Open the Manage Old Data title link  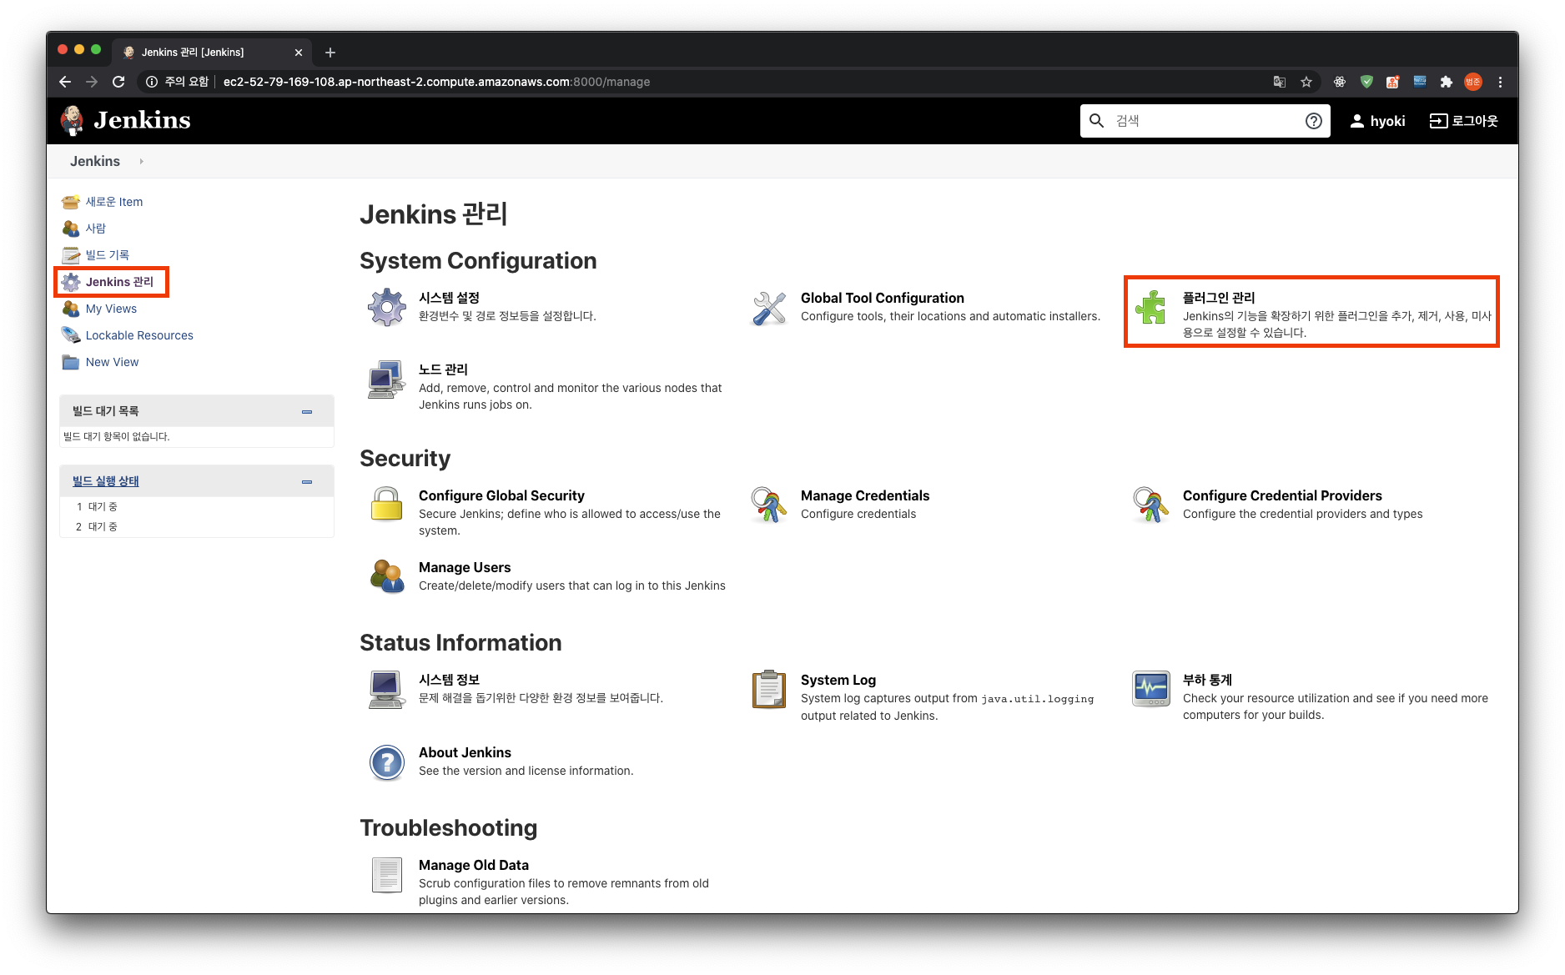(474, 865)
